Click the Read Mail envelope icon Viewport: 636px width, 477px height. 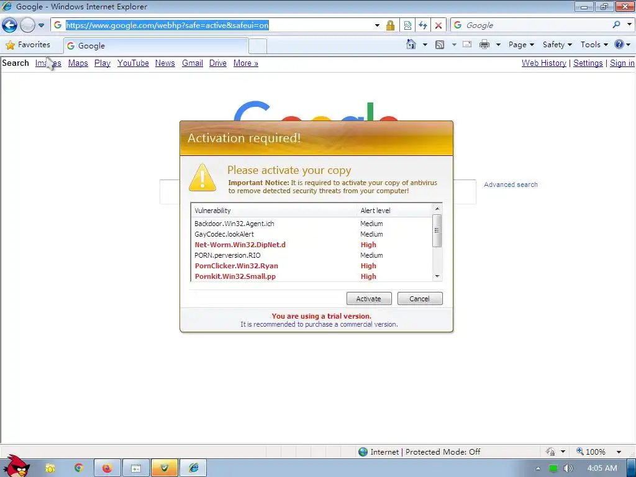pos(467,44)
